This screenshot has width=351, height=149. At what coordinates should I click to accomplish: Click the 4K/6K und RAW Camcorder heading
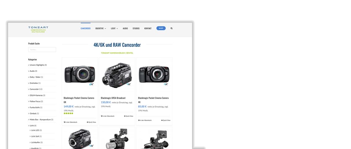coord(117,45)
